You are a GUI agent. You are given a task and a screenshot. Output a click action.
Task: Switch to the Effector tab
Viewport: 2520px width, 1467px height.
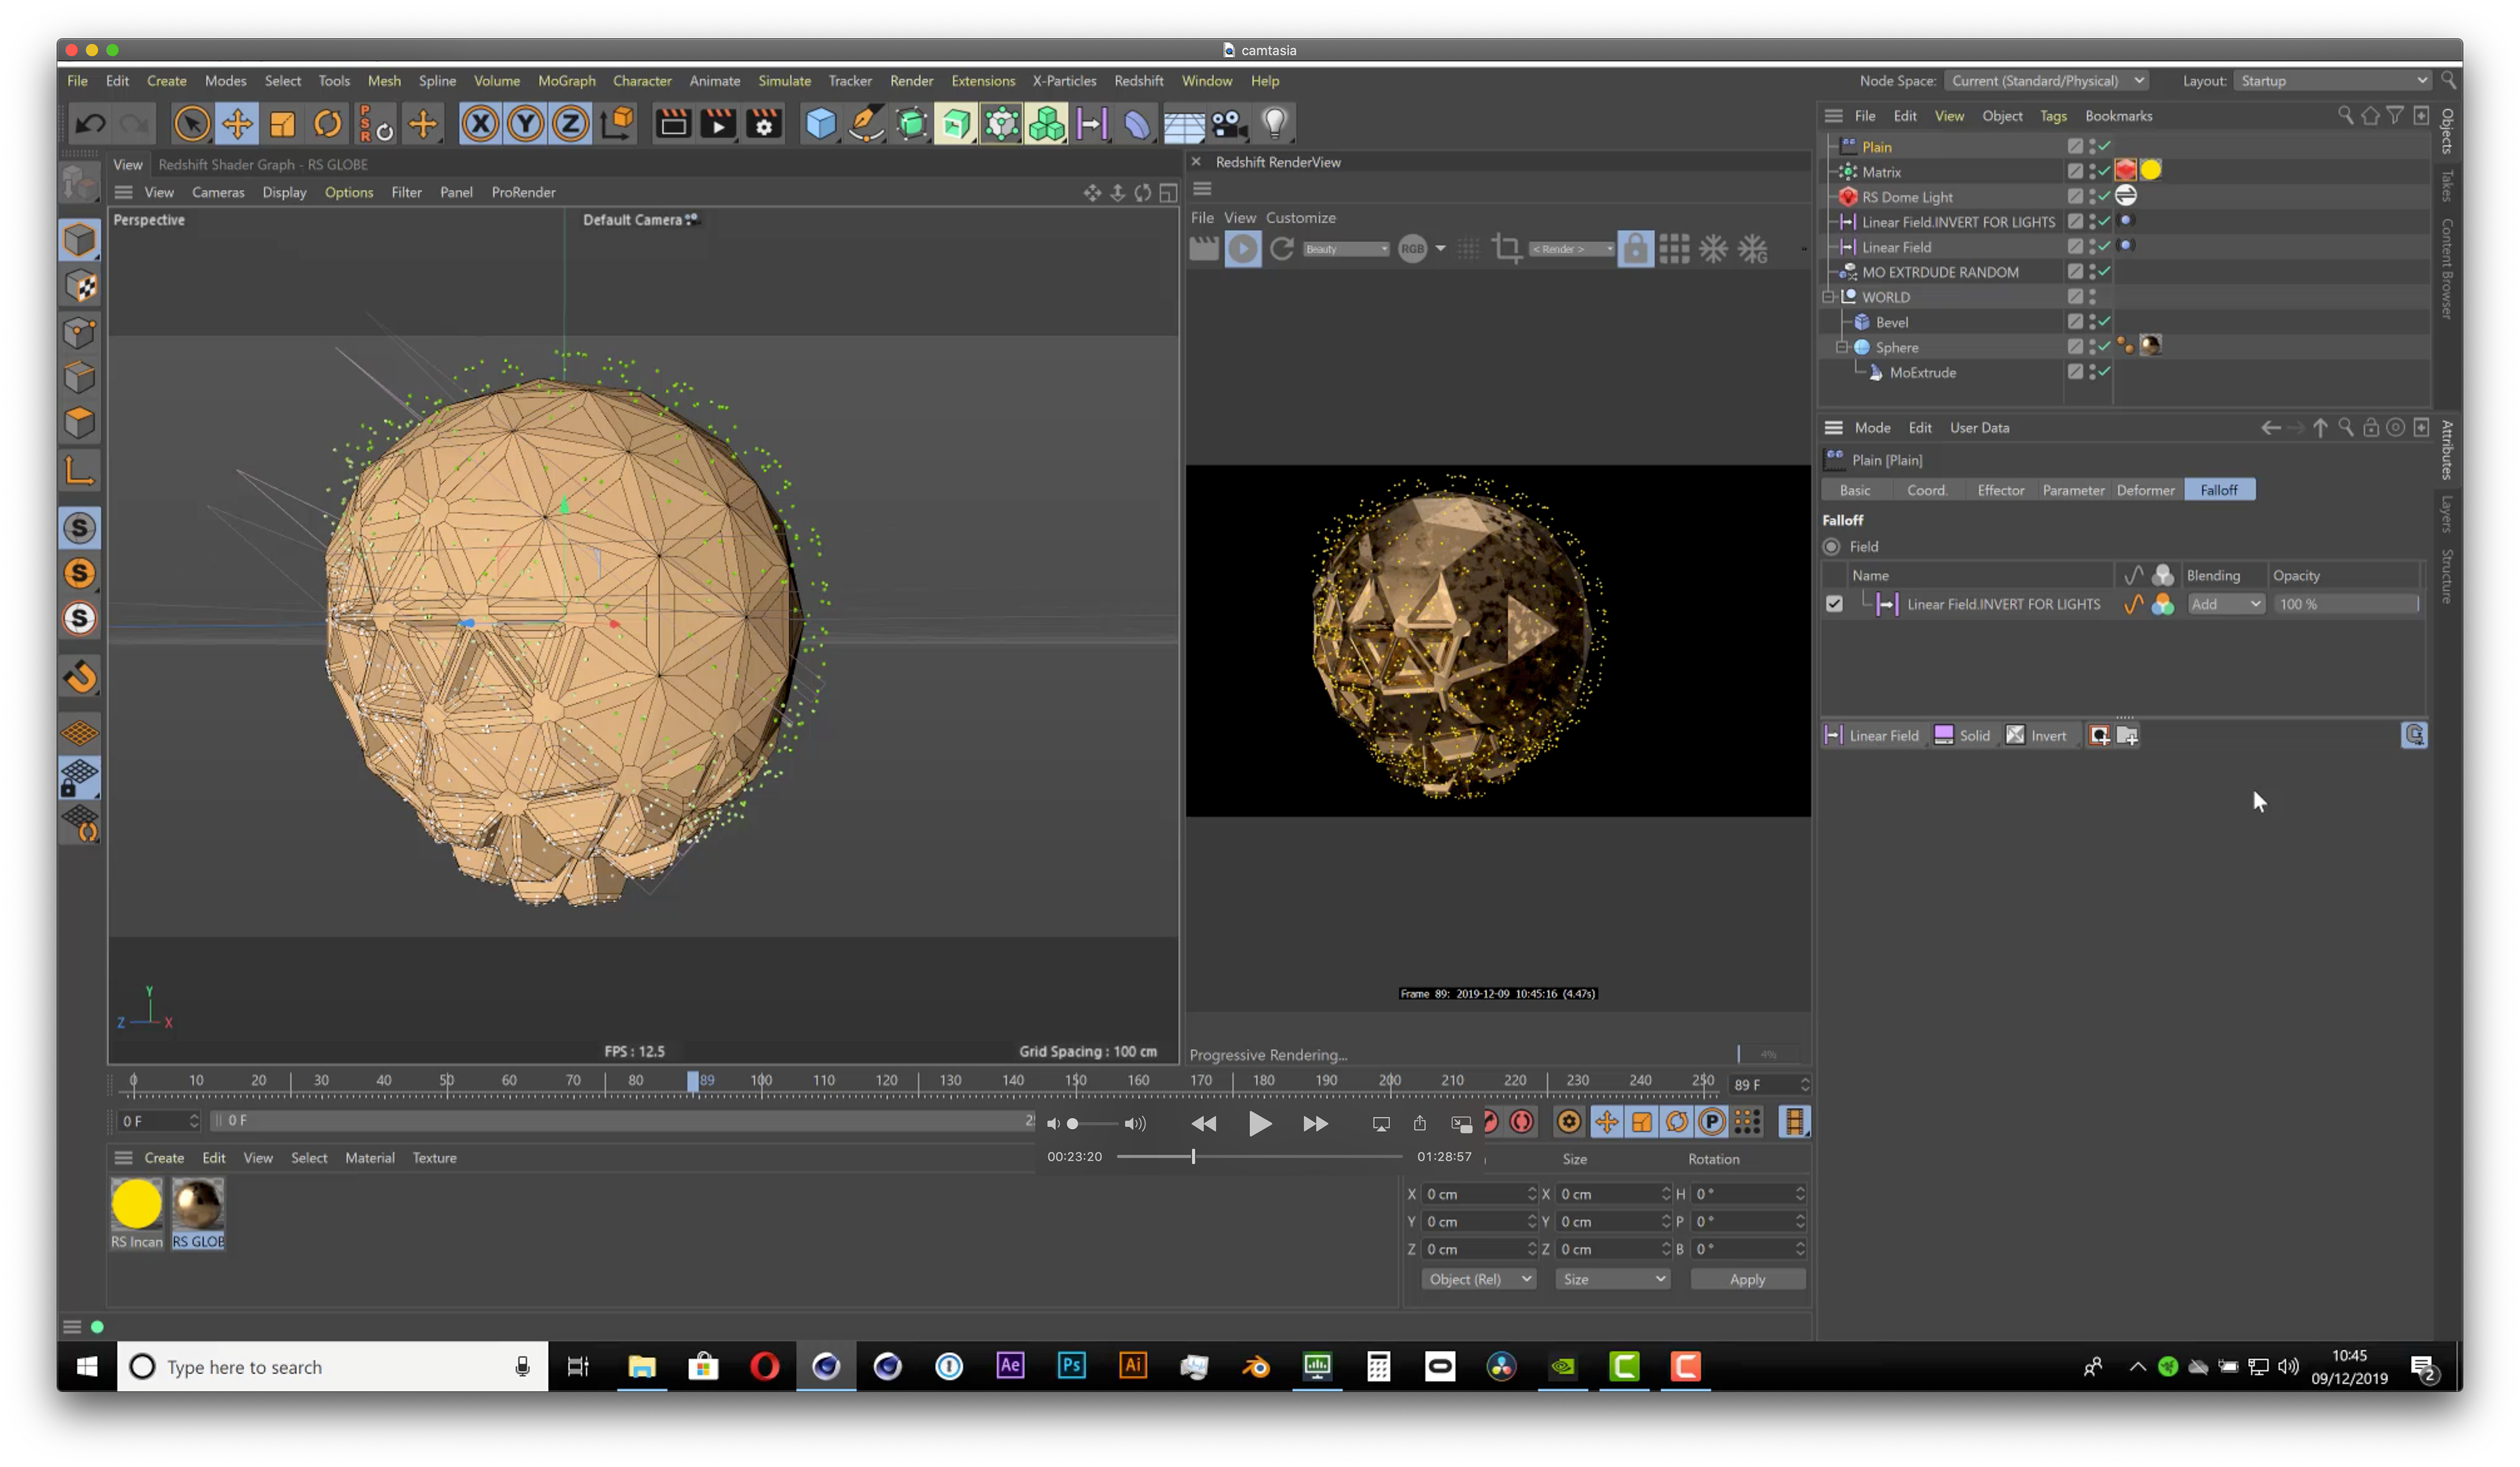(2000, 490)
